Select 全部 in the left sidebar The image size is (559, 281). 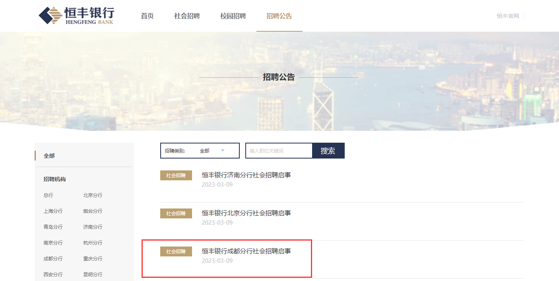click(49, 156)
